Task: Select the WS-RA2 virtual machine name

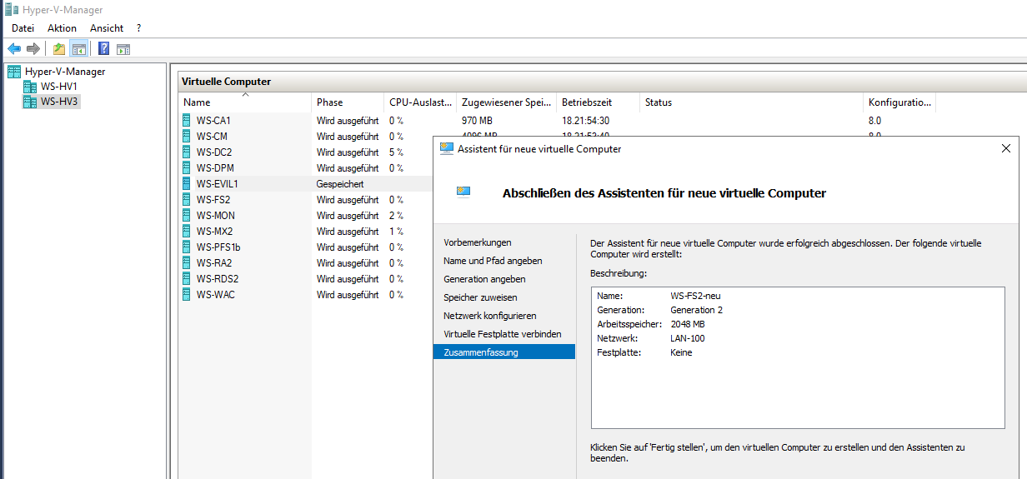Action: click(213, 262)
